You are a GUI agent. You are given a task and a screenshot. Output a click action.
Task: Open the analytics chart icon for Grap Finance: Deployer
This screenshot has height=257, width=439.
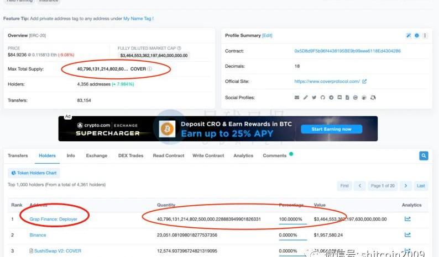407,219
